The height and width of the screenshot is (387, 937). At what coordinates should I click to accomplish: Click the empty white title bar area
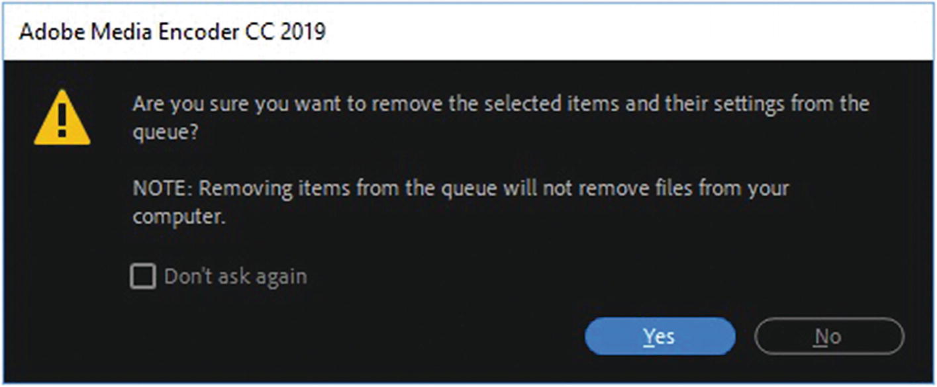(629, 32)
